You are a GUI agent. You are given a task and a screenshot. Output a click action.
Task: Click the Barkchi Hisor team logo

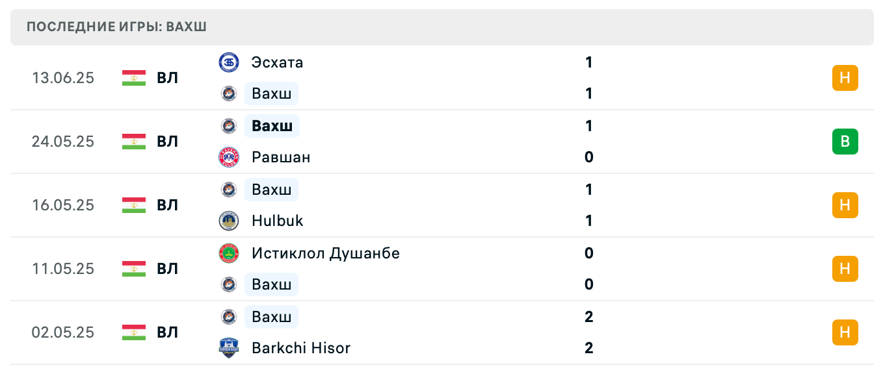pos(229,348)
